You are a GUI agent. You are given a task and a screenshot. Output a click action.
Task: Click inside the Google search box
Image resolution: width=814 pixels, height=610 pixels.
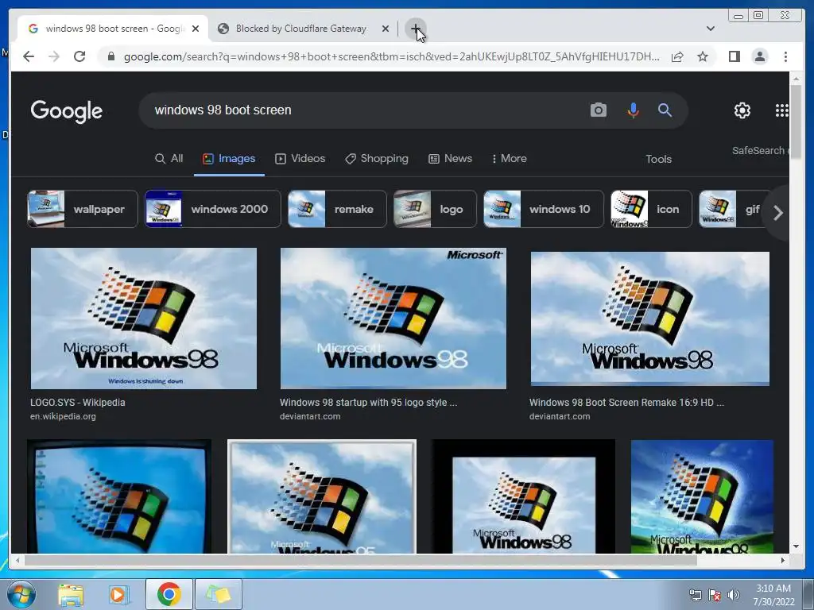363,110
